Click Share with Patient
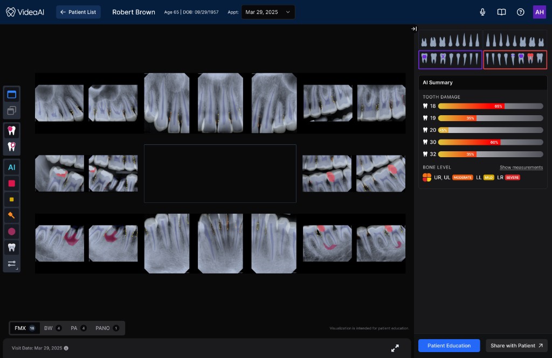The height and width of the screenshot is (358, 552). point(516,346)
